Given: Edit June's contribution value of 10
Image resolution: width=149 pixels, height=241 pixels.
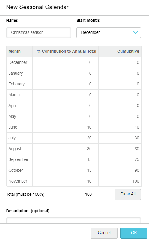Looking at the screenshot, I should click(65, 127).
